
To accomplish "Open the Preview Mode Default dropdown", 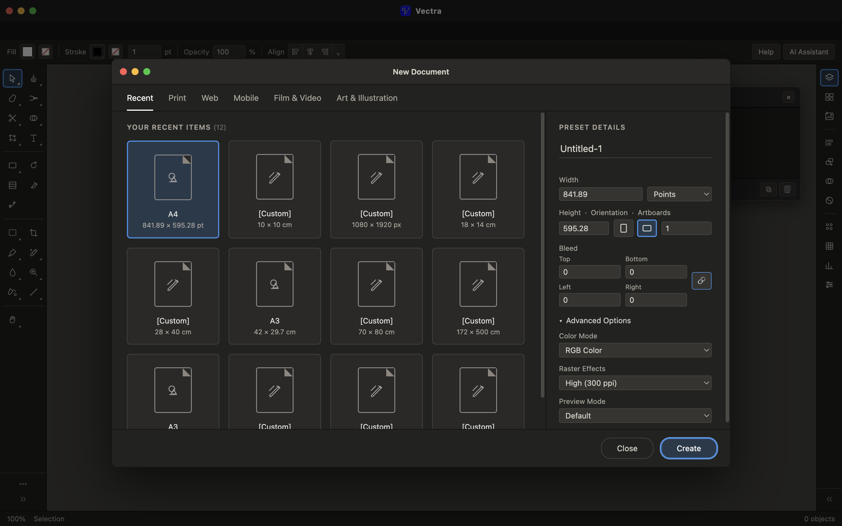I will [635, 415].
